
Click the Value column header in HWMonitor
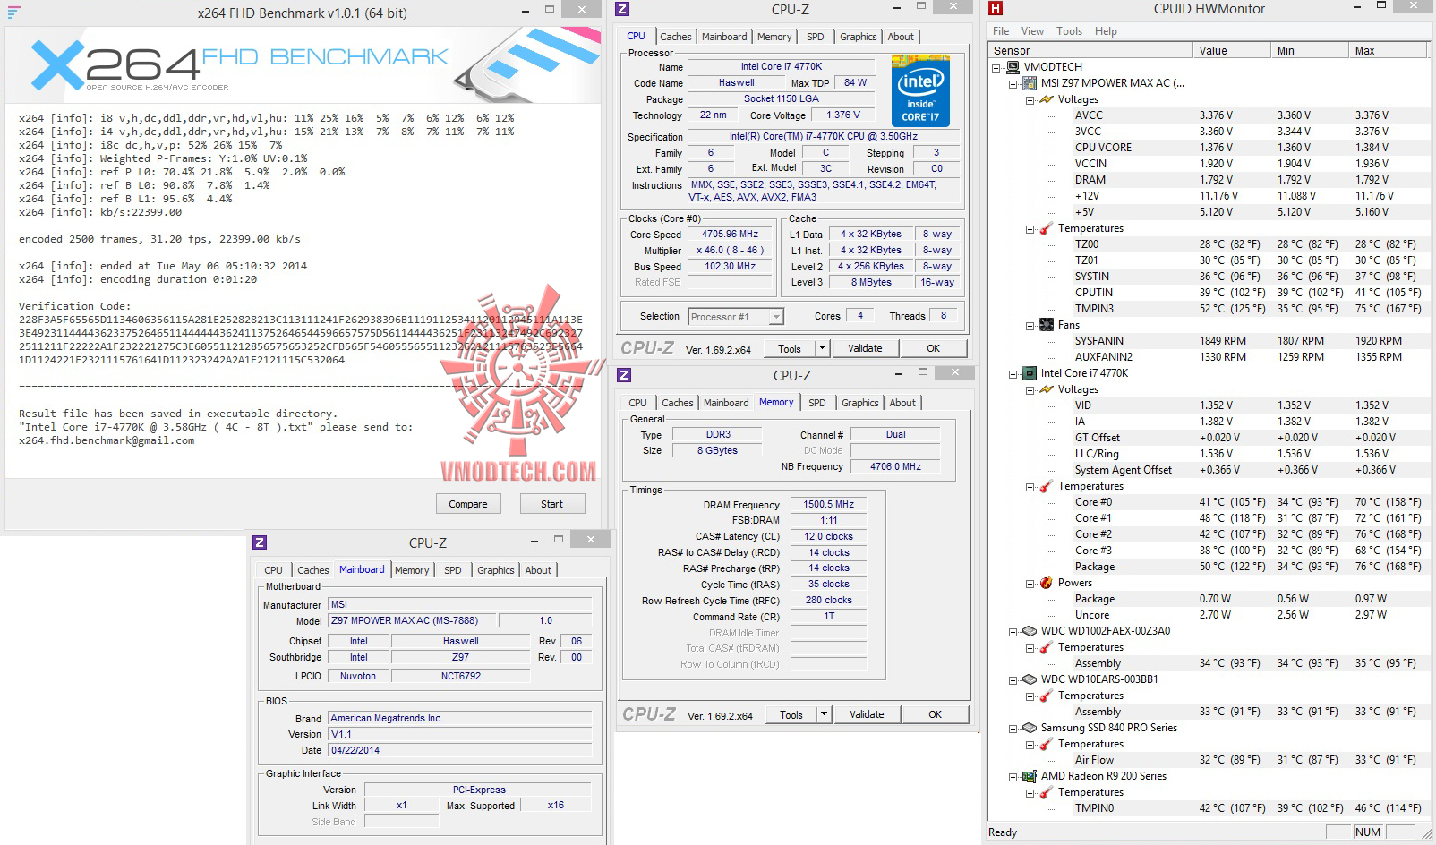point(1234,51)
